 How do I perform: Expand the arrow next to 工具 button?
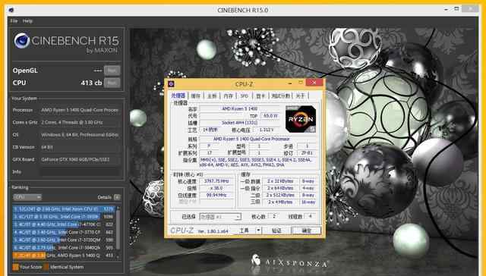point(258,231)
